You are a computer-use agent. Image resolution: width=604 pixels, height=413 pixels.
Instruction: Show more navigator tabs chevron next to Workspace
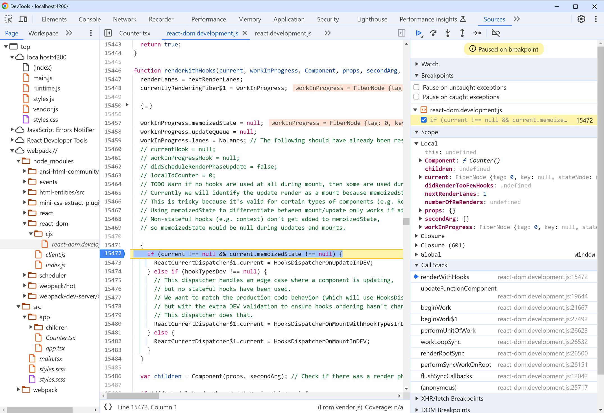tap(69, 33)
